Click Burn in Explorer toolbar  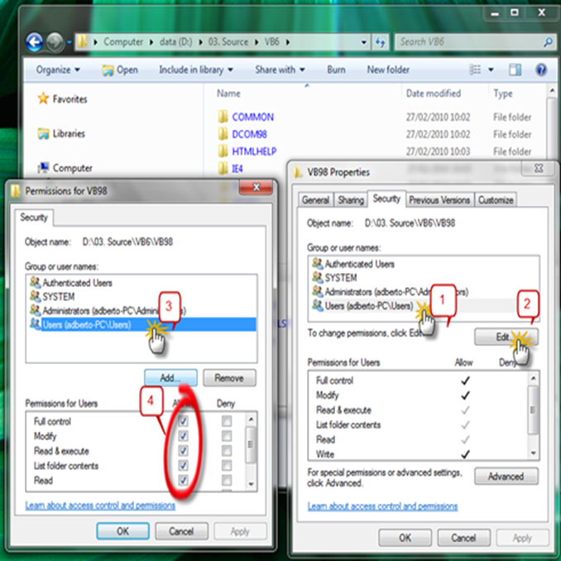336,70
